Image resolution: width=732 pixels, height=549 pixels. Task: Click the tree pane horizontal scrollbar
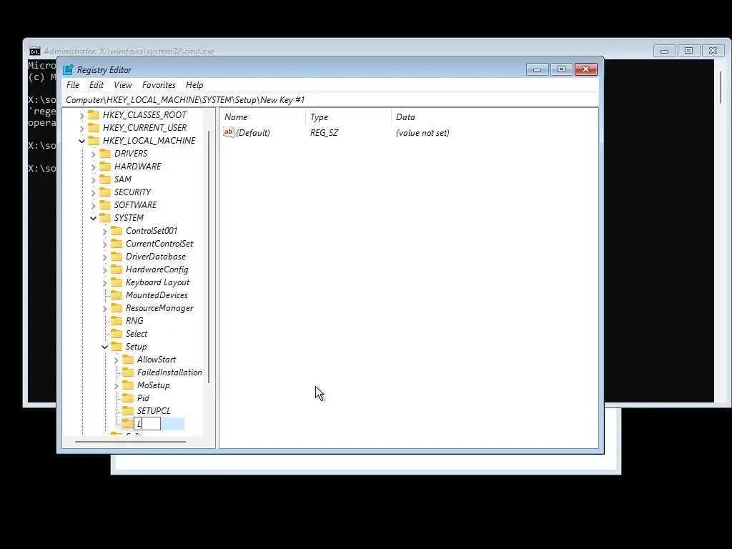(x=130, y=441)
